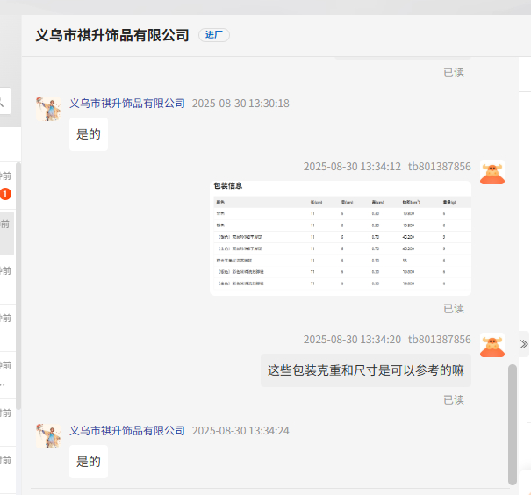Click the 进厂 tag next to the company title

pos(214,35)
